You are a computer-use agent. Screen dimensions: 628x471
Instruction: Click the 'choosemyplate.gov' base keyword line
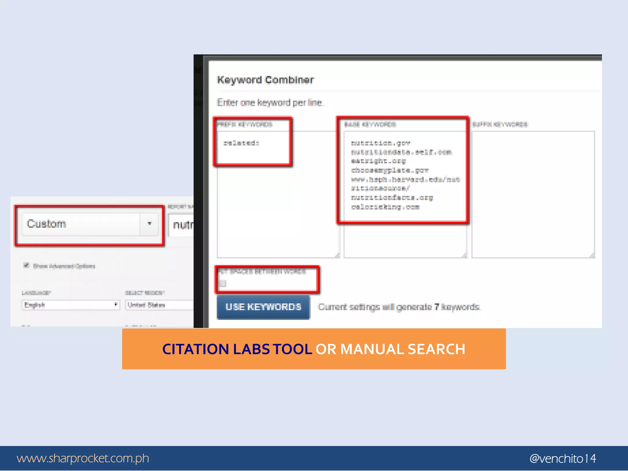(390, 170)
